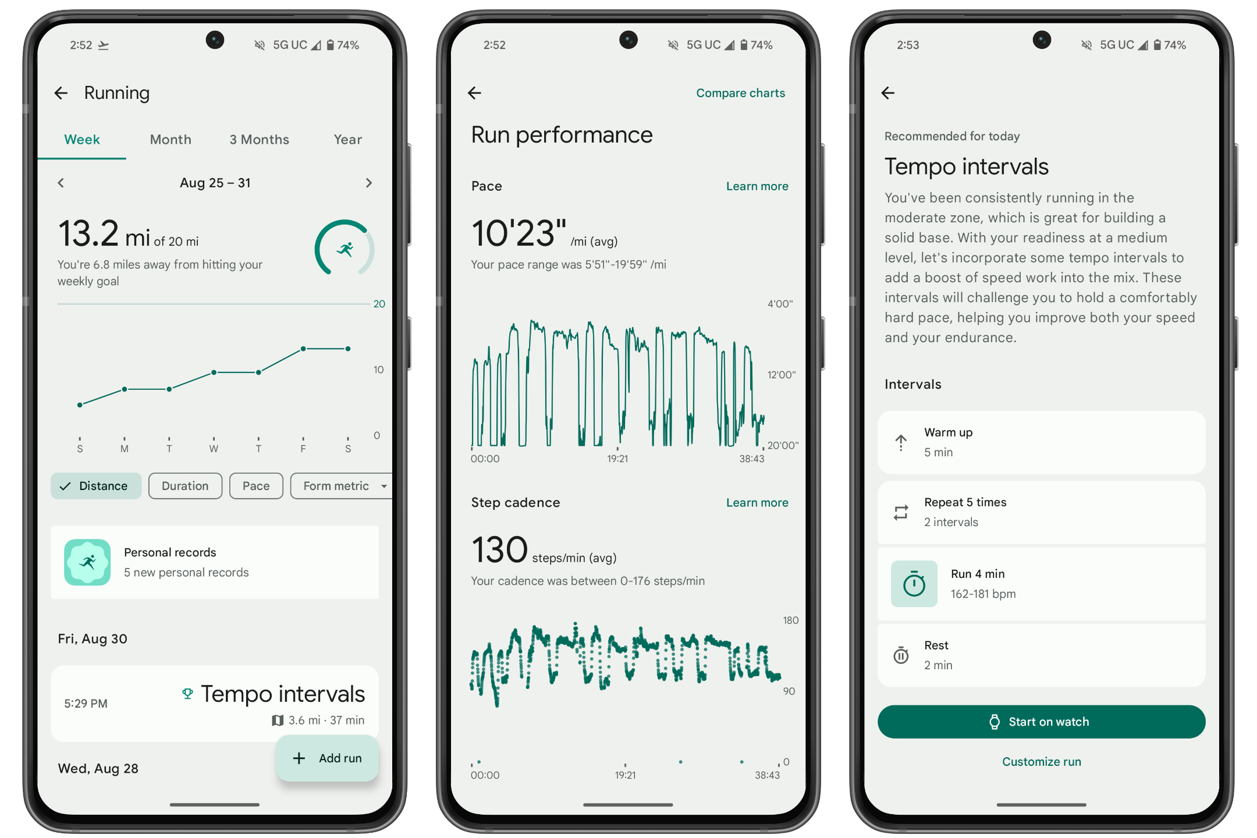Tap the back arrow on Run performance screen
This screenshot has width=1257, height=838.
point(479,92)
